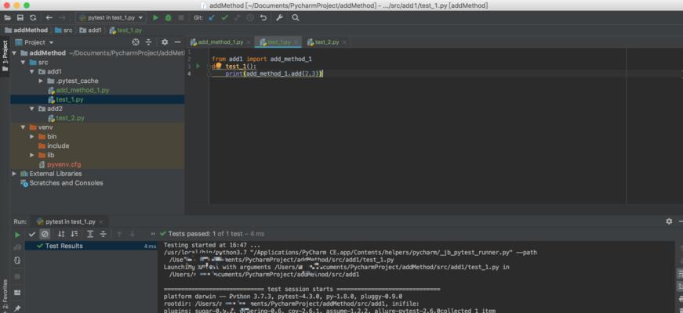Click the run gutter arrow beside test_1
This screenshot has width=683, height=313.
(198, 66)
